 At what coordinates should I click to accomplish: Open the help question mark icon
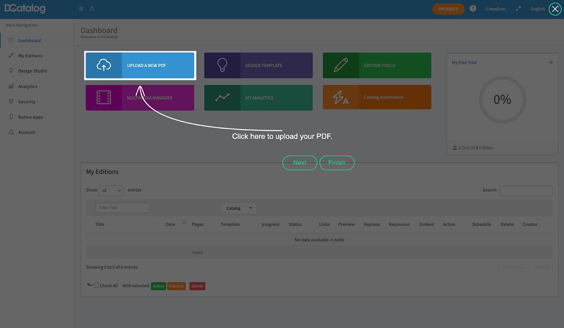473,8
